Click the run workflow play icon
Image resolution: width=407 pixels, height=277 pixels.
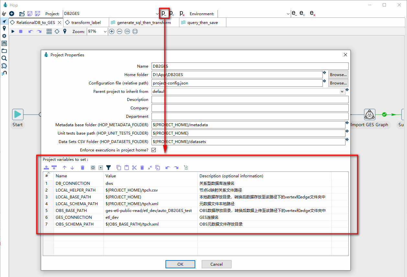click(x=13, y=31)
